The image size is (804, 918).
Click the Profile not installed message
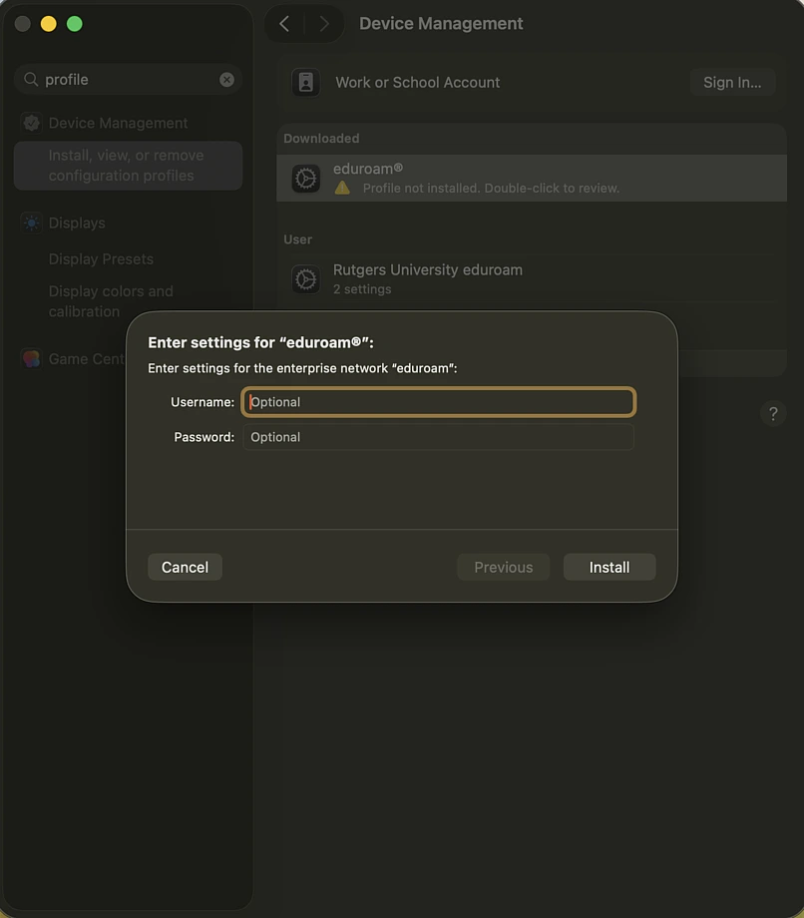coord(491,188)
